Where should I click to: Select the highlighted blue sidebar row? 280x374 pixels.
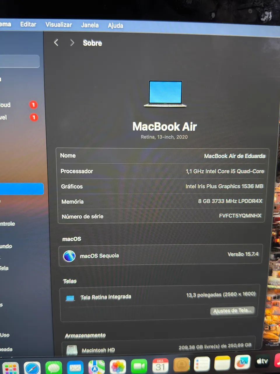pos(22,189)
